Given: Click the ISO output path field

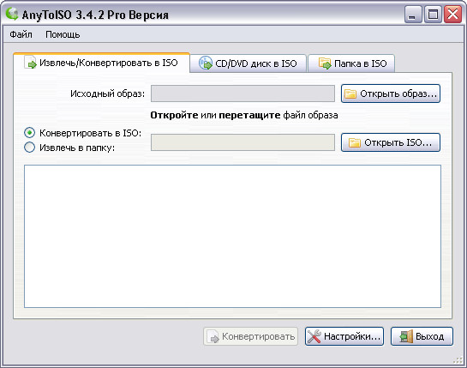Looking at the screenshot, I should pyautogui.click(x=242, y=142).
